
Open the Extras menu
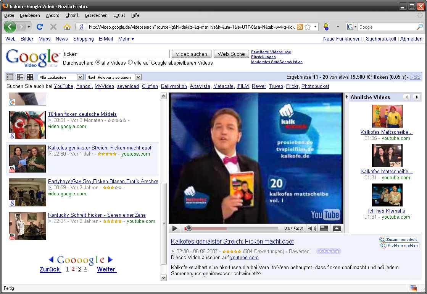pos(119,15)
